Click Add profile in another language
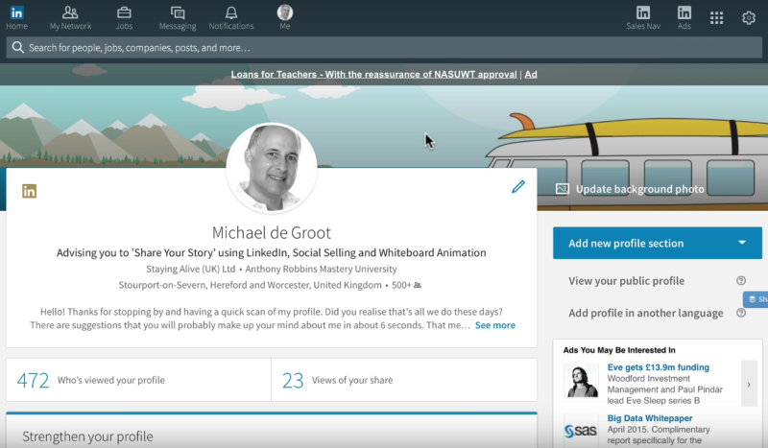 tap(645, 314)
